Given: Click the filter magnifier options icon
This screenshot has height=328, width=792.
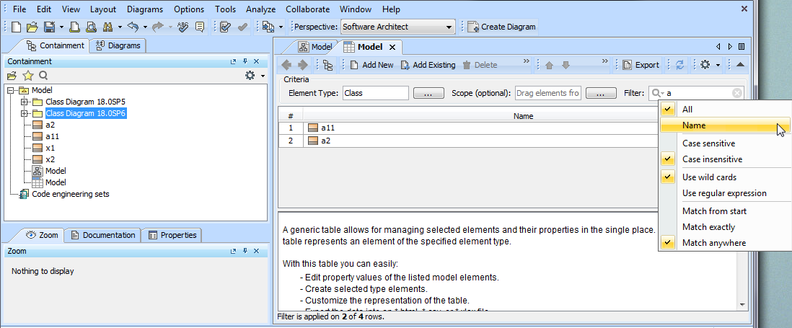Looking at the screenshot, I should point(658,93).
